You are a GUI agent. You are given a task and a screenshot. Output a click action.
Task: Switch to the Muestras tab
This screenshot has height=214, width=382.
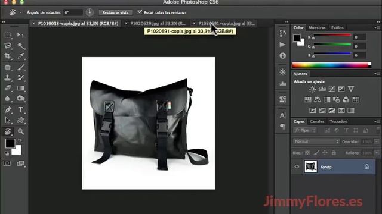coord(317,28)
